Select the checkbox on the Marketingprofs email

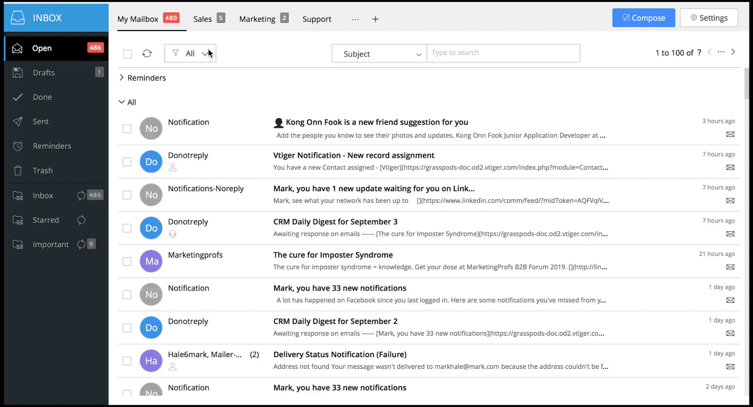[x=126, y=261]
